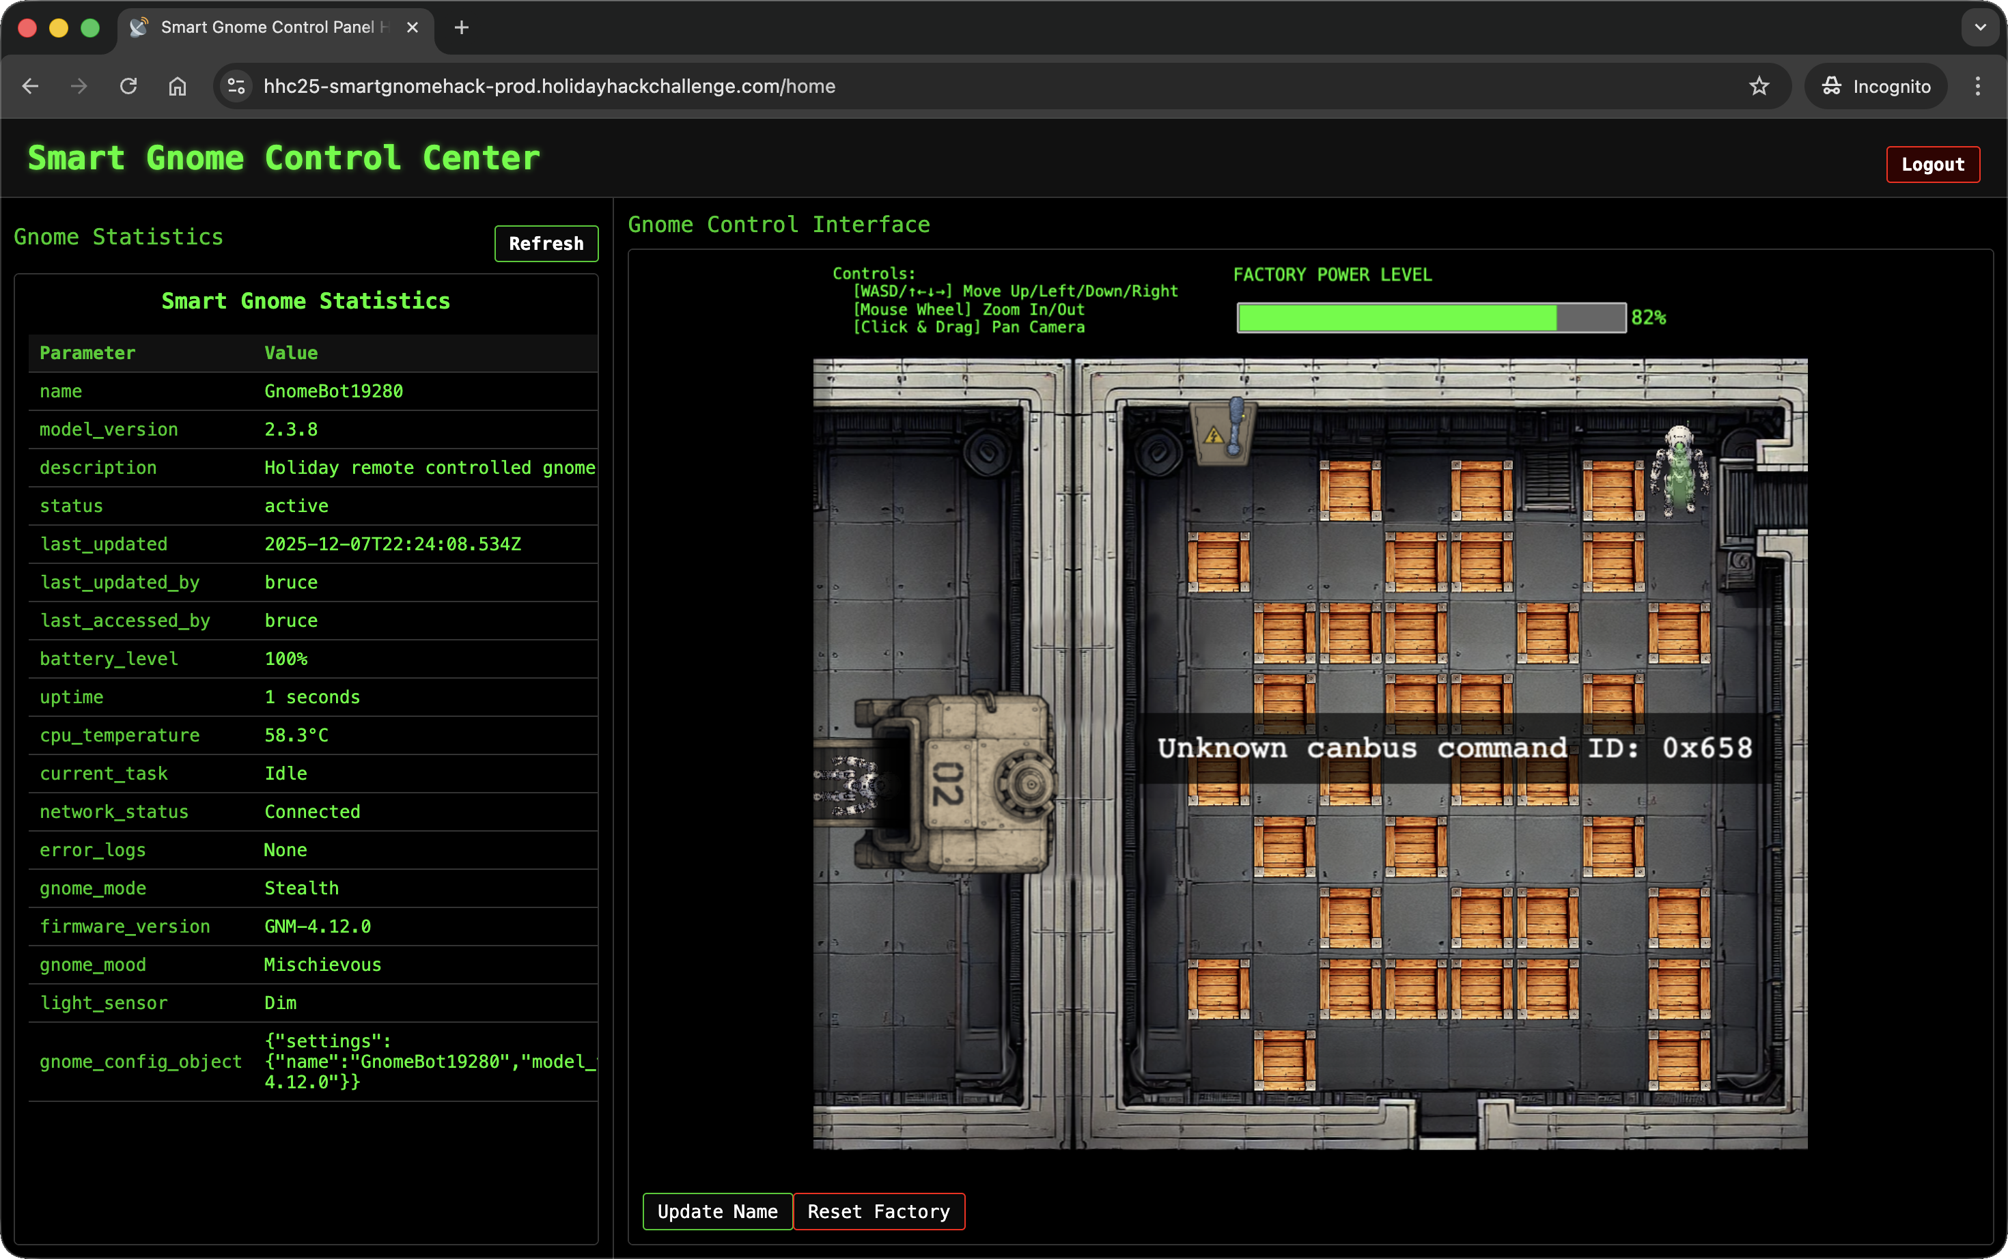Click the browser back arrow
This screenshot has width=2008, height=1259.
31,87
